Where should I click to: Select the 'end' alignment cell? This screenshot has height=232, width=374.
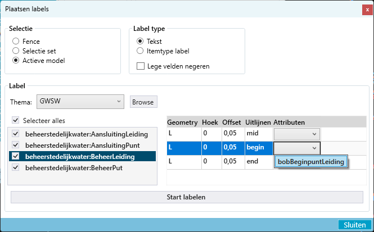pos(259,162)
